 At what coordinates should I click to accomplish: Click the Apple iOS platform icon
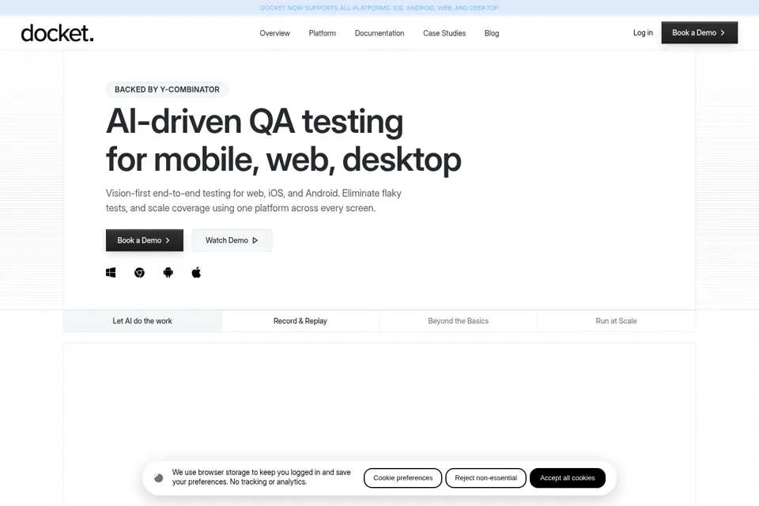(x=196, y=273)
